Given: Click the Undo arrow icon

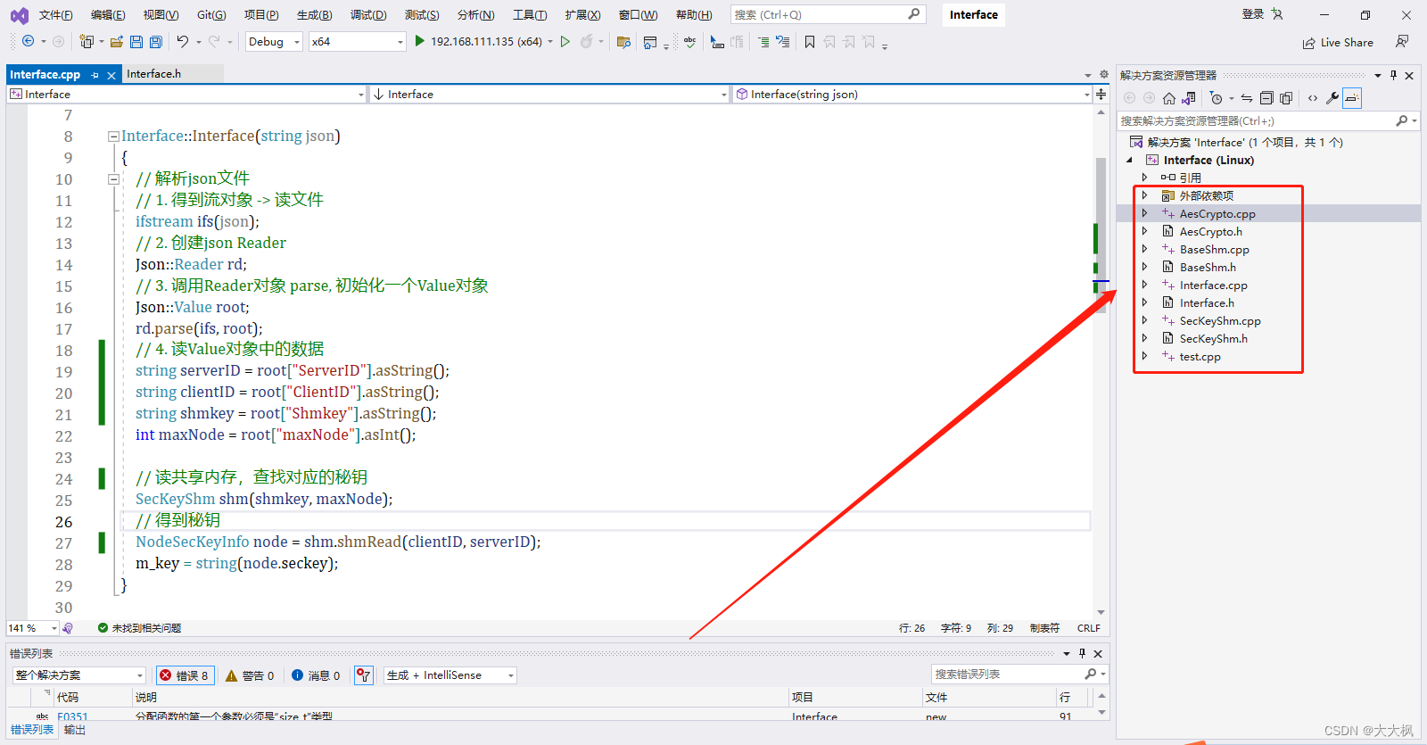Looking at the screenshot, I should 183,41.
